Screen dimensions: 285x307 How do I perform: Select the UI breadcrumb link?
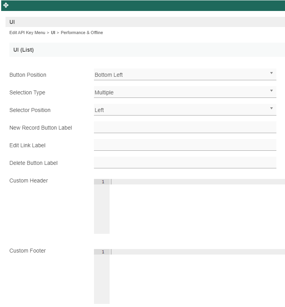tap(53, 33)
